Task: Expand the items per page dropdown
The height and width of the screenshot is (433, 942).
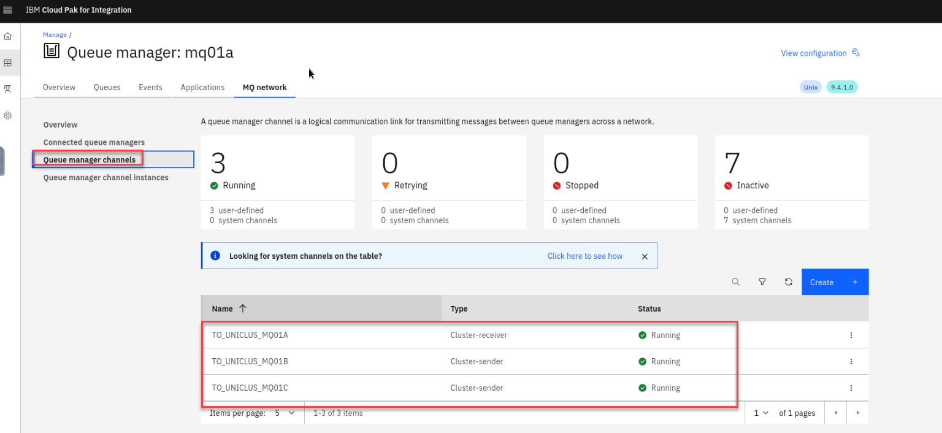Action: (x=285, y=413)
